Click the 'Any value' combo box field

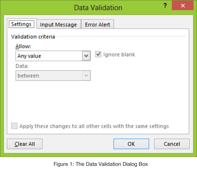pyautogui.click(x=49, y=56)
